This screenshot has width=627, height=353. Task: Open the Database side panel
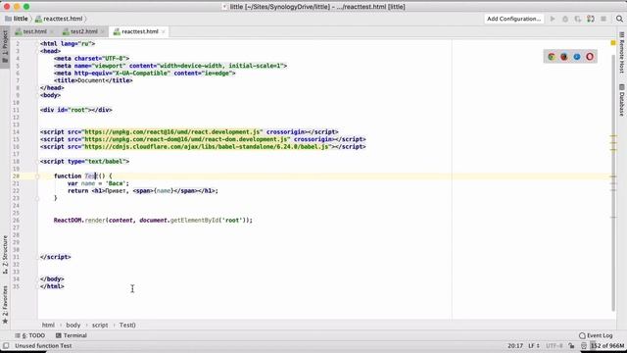[622, 100]
